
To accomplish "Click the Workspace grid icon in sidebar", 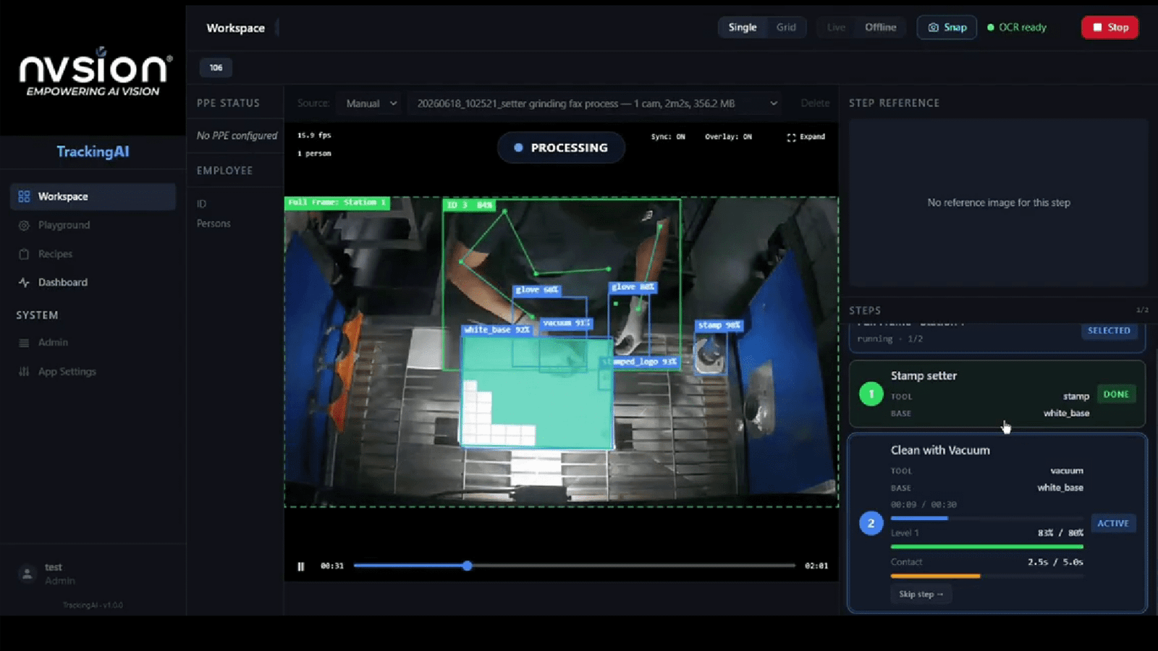I will 24,197.
